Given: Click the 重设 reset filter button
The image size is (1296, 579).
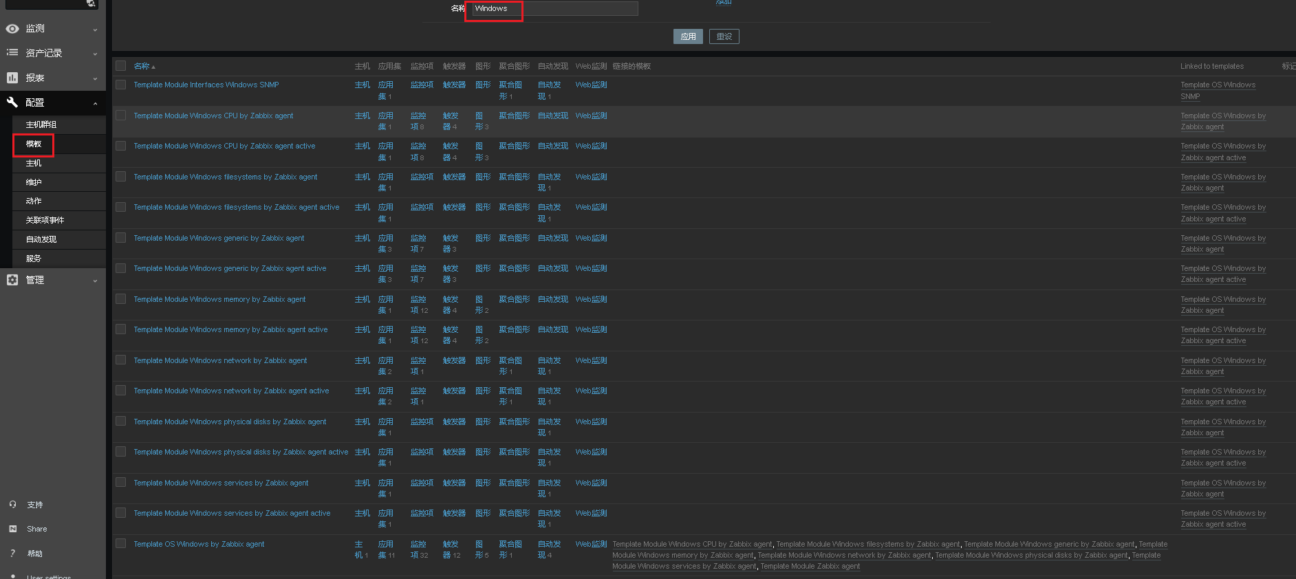Looking at the screenshot, I should tap(724, 36).
